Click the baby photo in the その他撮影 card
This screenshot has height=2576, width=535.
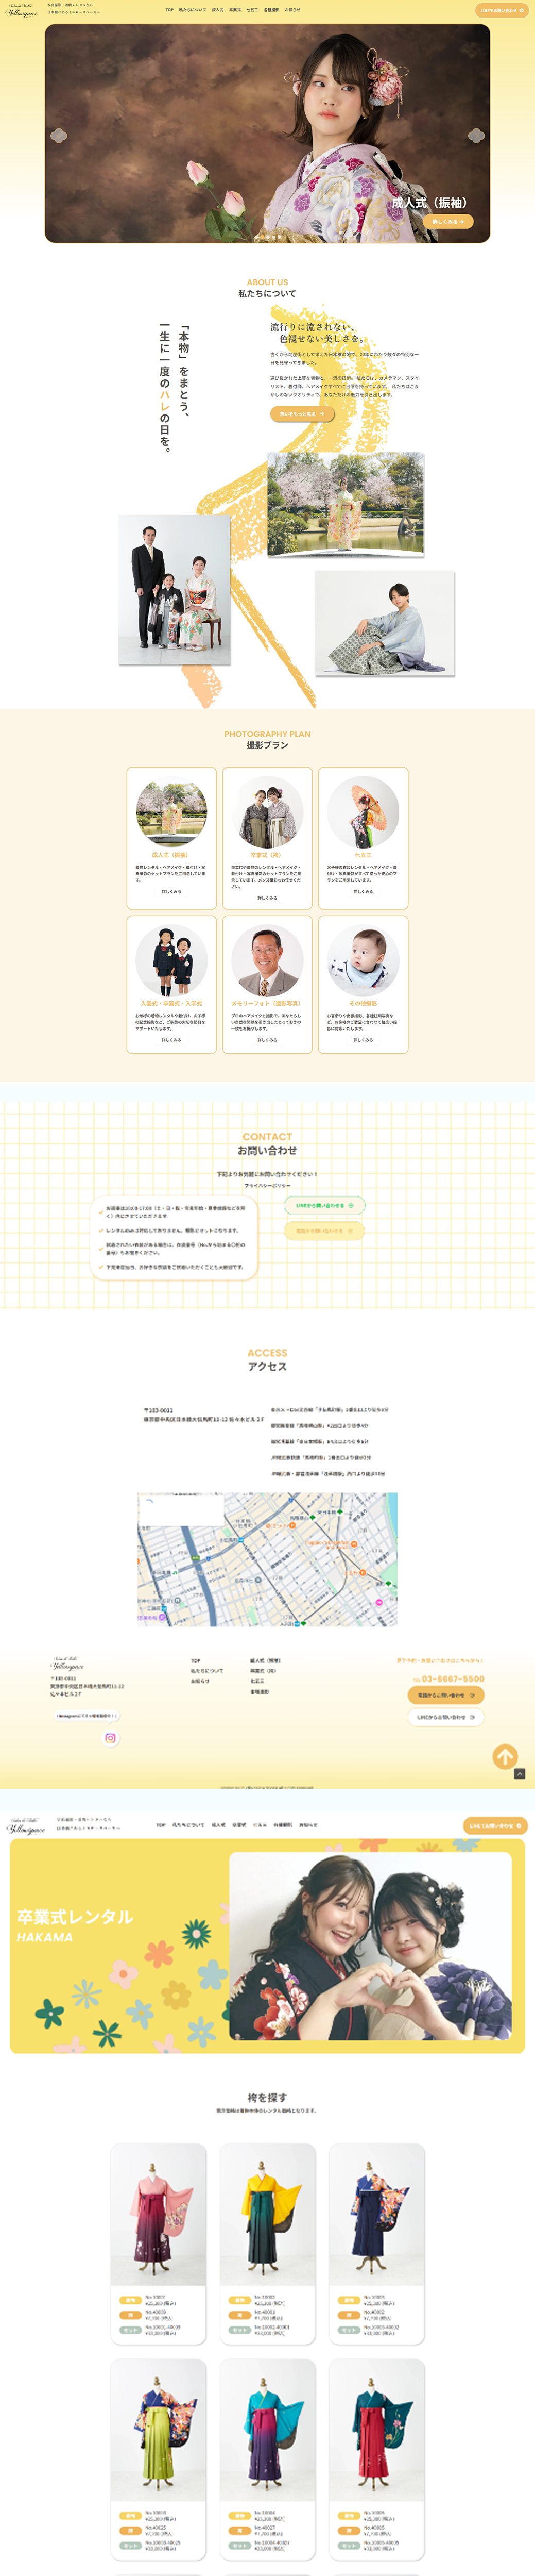(x=364, y=960)
